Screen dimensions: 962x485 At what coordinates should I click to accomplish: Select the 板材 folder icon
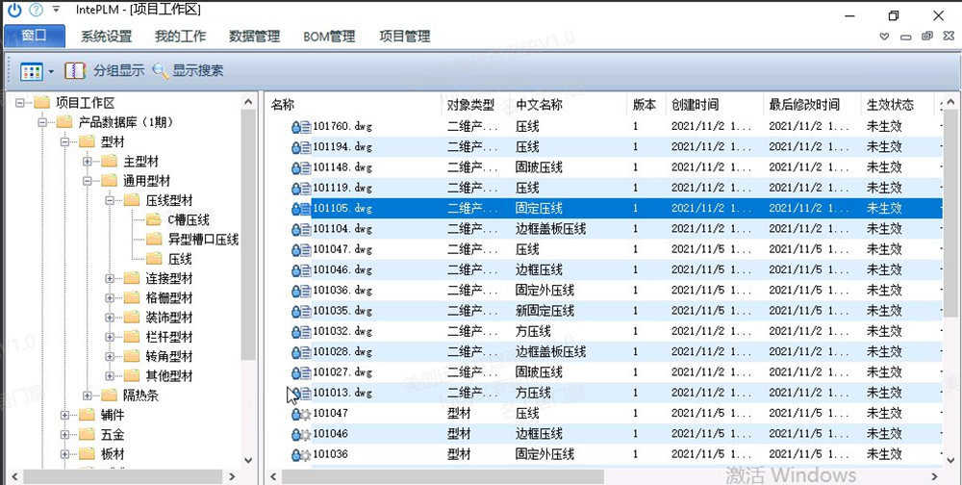(87, 454)
